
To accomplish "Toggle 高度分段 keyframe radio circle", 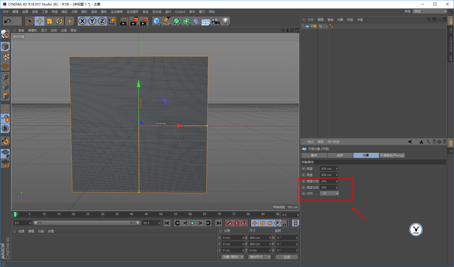I will click(x=304, y=187).
